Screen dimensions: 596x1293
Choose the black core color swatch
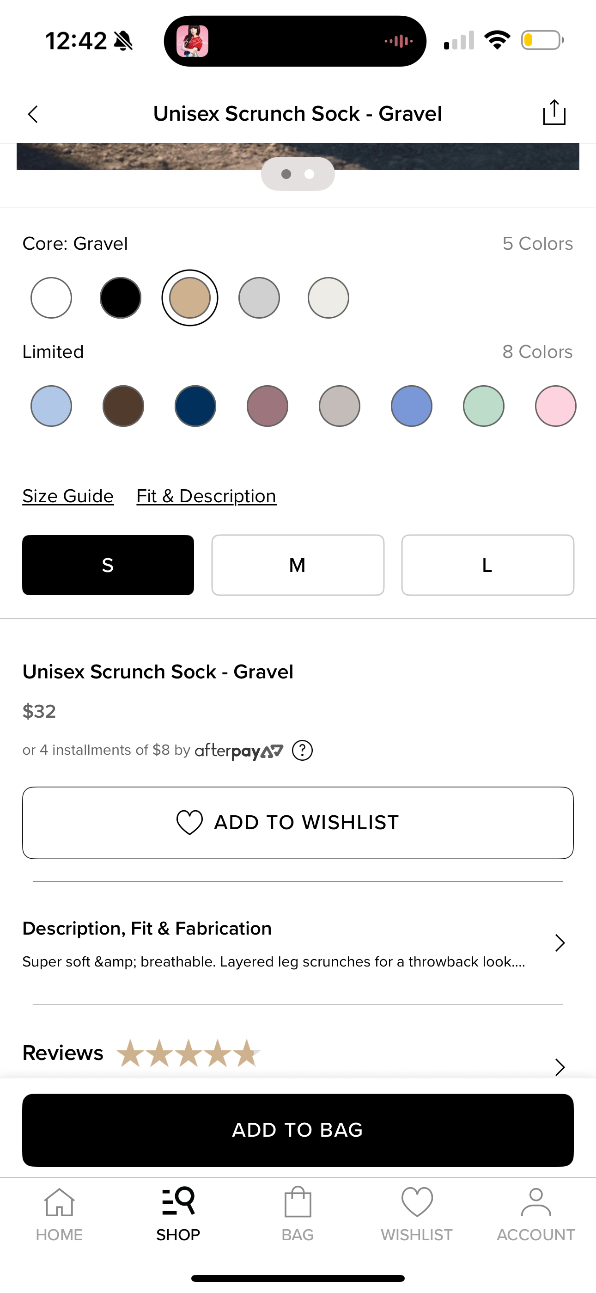[x=121, y=298]
